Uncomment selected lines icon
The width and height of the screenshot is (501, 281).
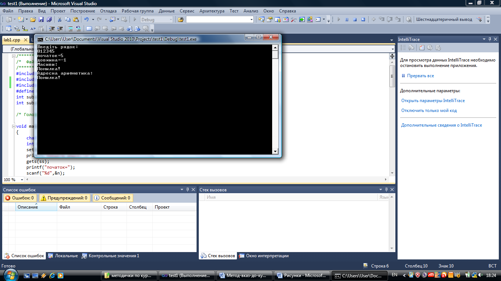tap(78, 29)
